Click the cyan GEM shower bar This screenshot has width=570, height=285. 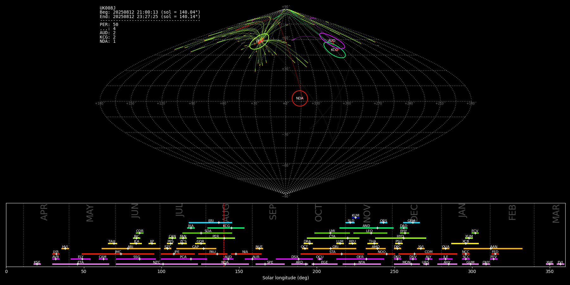tap(411, 223)
